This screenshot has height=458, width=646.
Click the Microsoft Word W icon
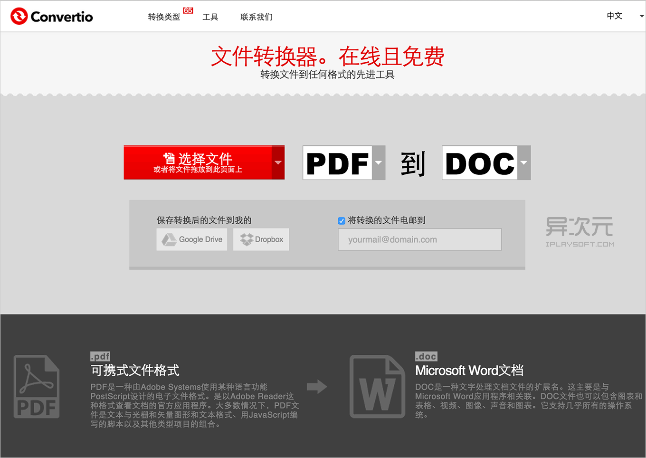[377, 386]
